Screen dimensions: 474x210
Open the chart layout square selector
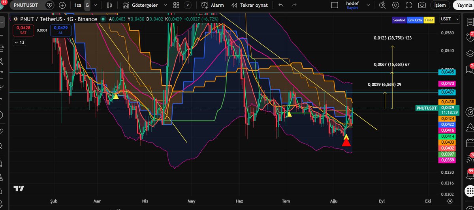(x=335, y=6)
